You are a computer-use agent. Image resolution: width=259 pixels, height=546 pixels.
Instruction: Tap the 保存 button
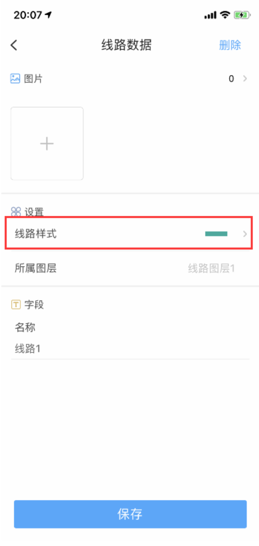(x=130, y=514)
